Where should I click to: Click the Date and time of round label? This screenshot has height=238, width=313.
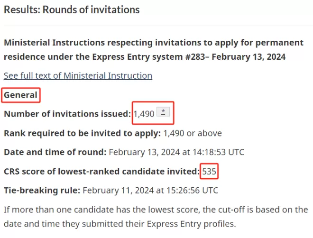coord(55,152)
